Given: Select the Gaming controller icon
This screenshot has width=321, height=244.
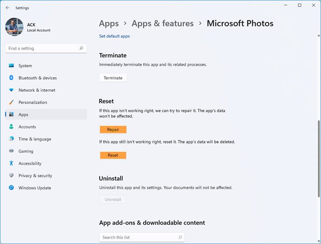Looking at the screenshot, I should [x=11, y=151].
